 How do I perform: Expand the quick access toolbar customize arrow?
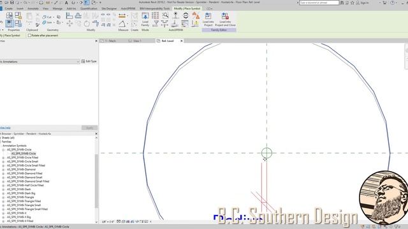(x=101, y=3)
